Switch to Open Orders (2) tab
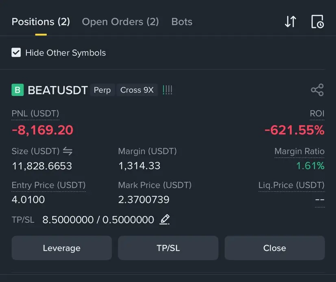The image size is (336, 282). coord(120,22)
